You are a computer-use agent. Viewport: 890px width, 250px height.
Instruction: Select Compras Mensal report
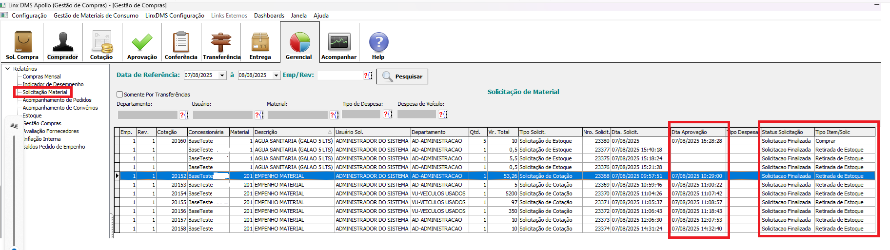[x=41, y=77]
